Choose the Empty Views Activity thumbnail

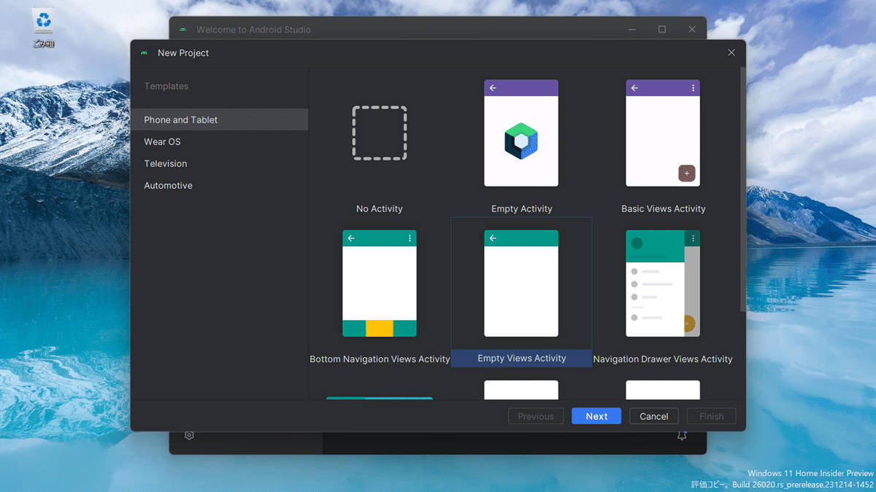coord(521,284)
